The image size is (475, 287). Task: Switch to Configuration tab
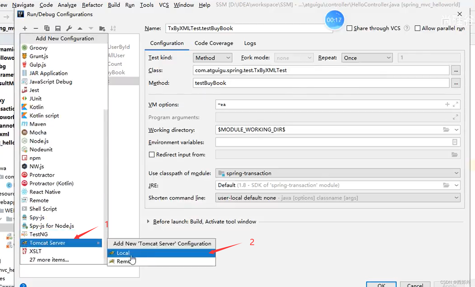click(x=167, y=43)
